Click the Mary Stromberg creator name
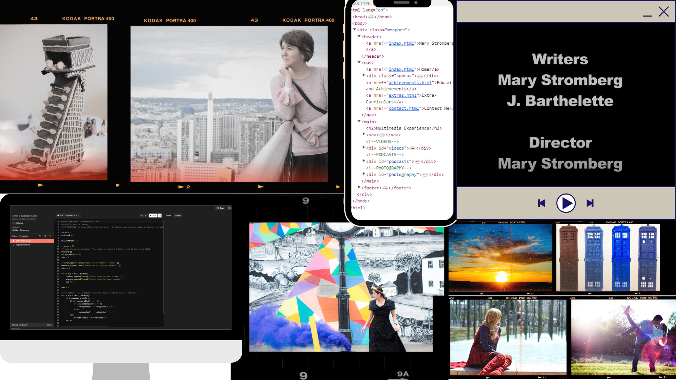 (22, 230)
